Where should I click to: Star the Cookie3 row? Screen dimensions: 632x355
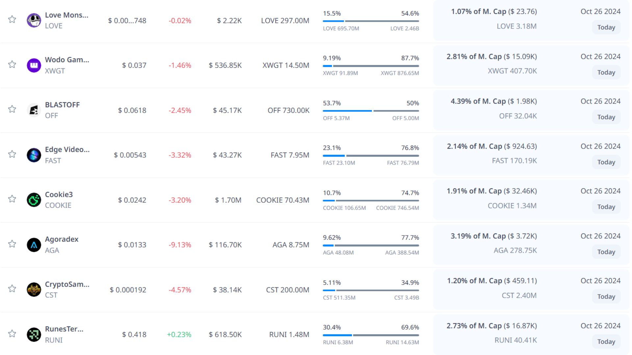12,199
